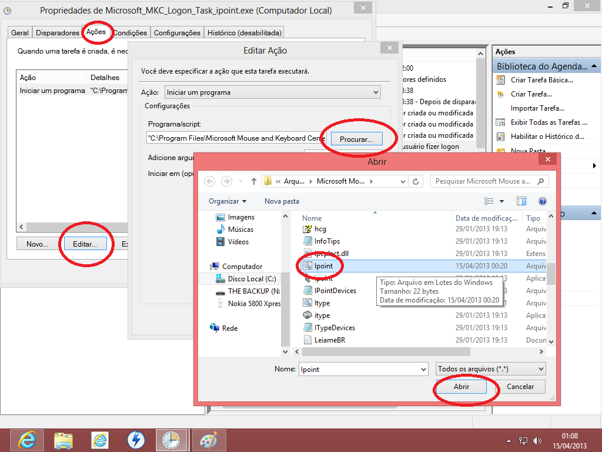Switch to the Ações tab

click(96, 32)
